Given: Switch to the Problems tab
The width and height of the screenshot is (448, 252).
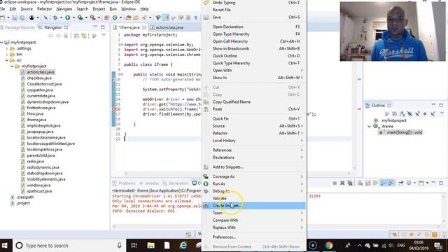Looking at the screenshot, I should (124, 183).
